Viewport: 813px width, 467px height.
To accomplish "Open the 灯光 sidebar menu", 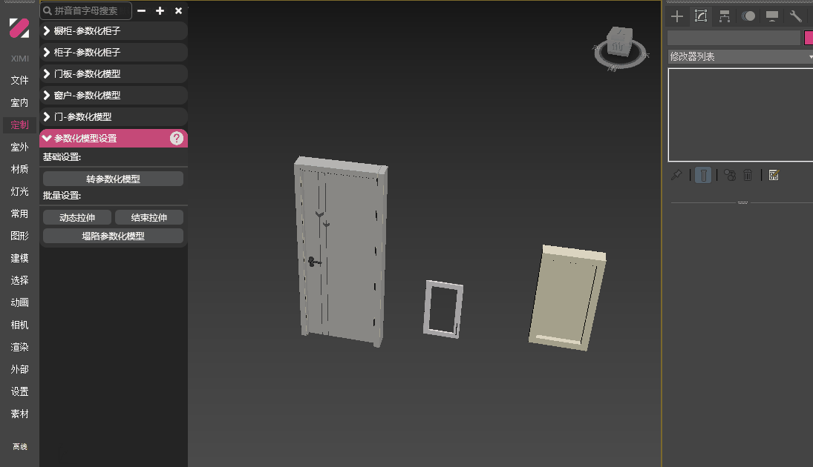I will [x=20, y=191].
